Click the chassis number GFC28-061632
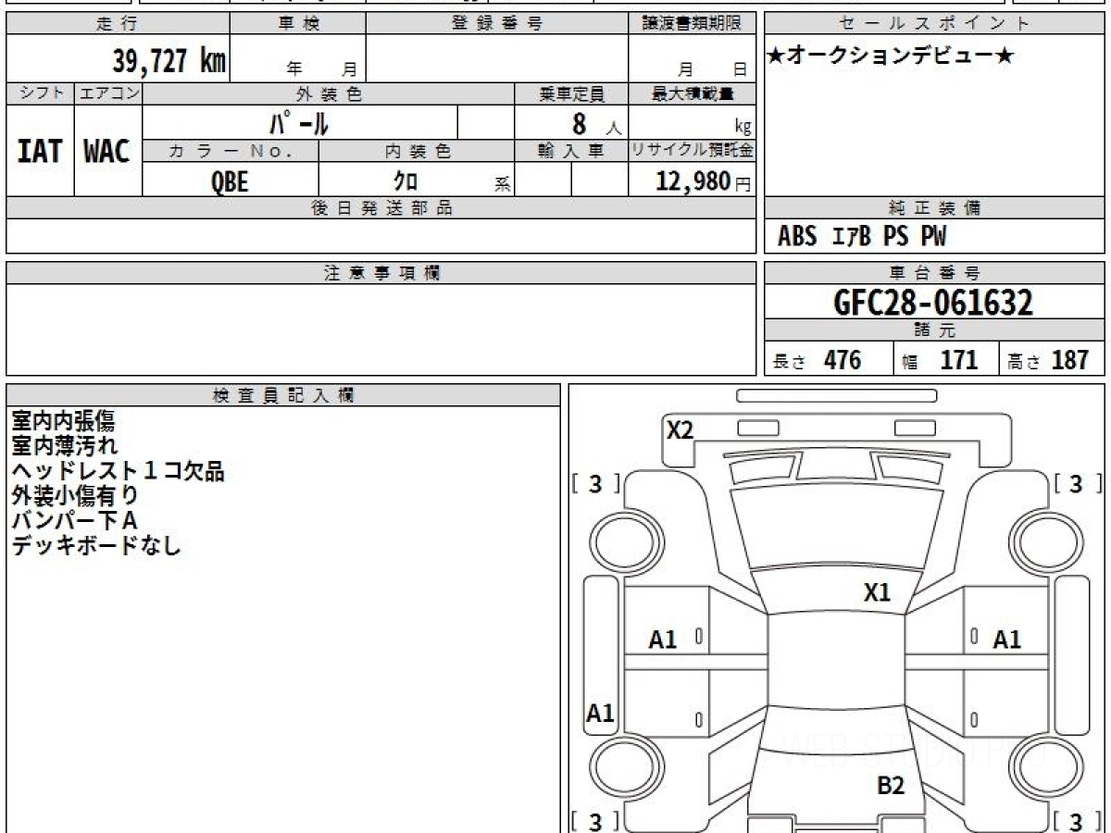The width and height of the screenshot is (1111, 833). point(933,303)
